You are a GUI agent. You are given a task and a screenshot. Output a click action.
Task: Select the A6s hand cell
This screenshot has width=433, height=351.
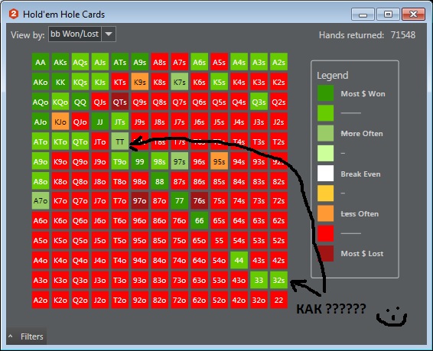point(200,62)
